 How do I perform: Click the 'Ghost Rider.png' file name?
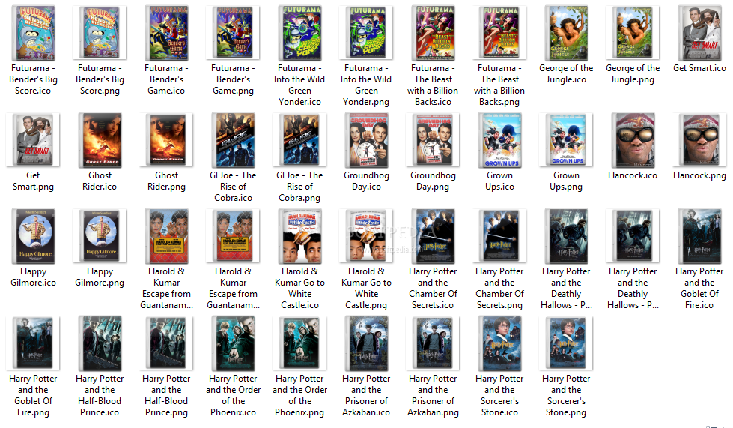coord(166,181)
